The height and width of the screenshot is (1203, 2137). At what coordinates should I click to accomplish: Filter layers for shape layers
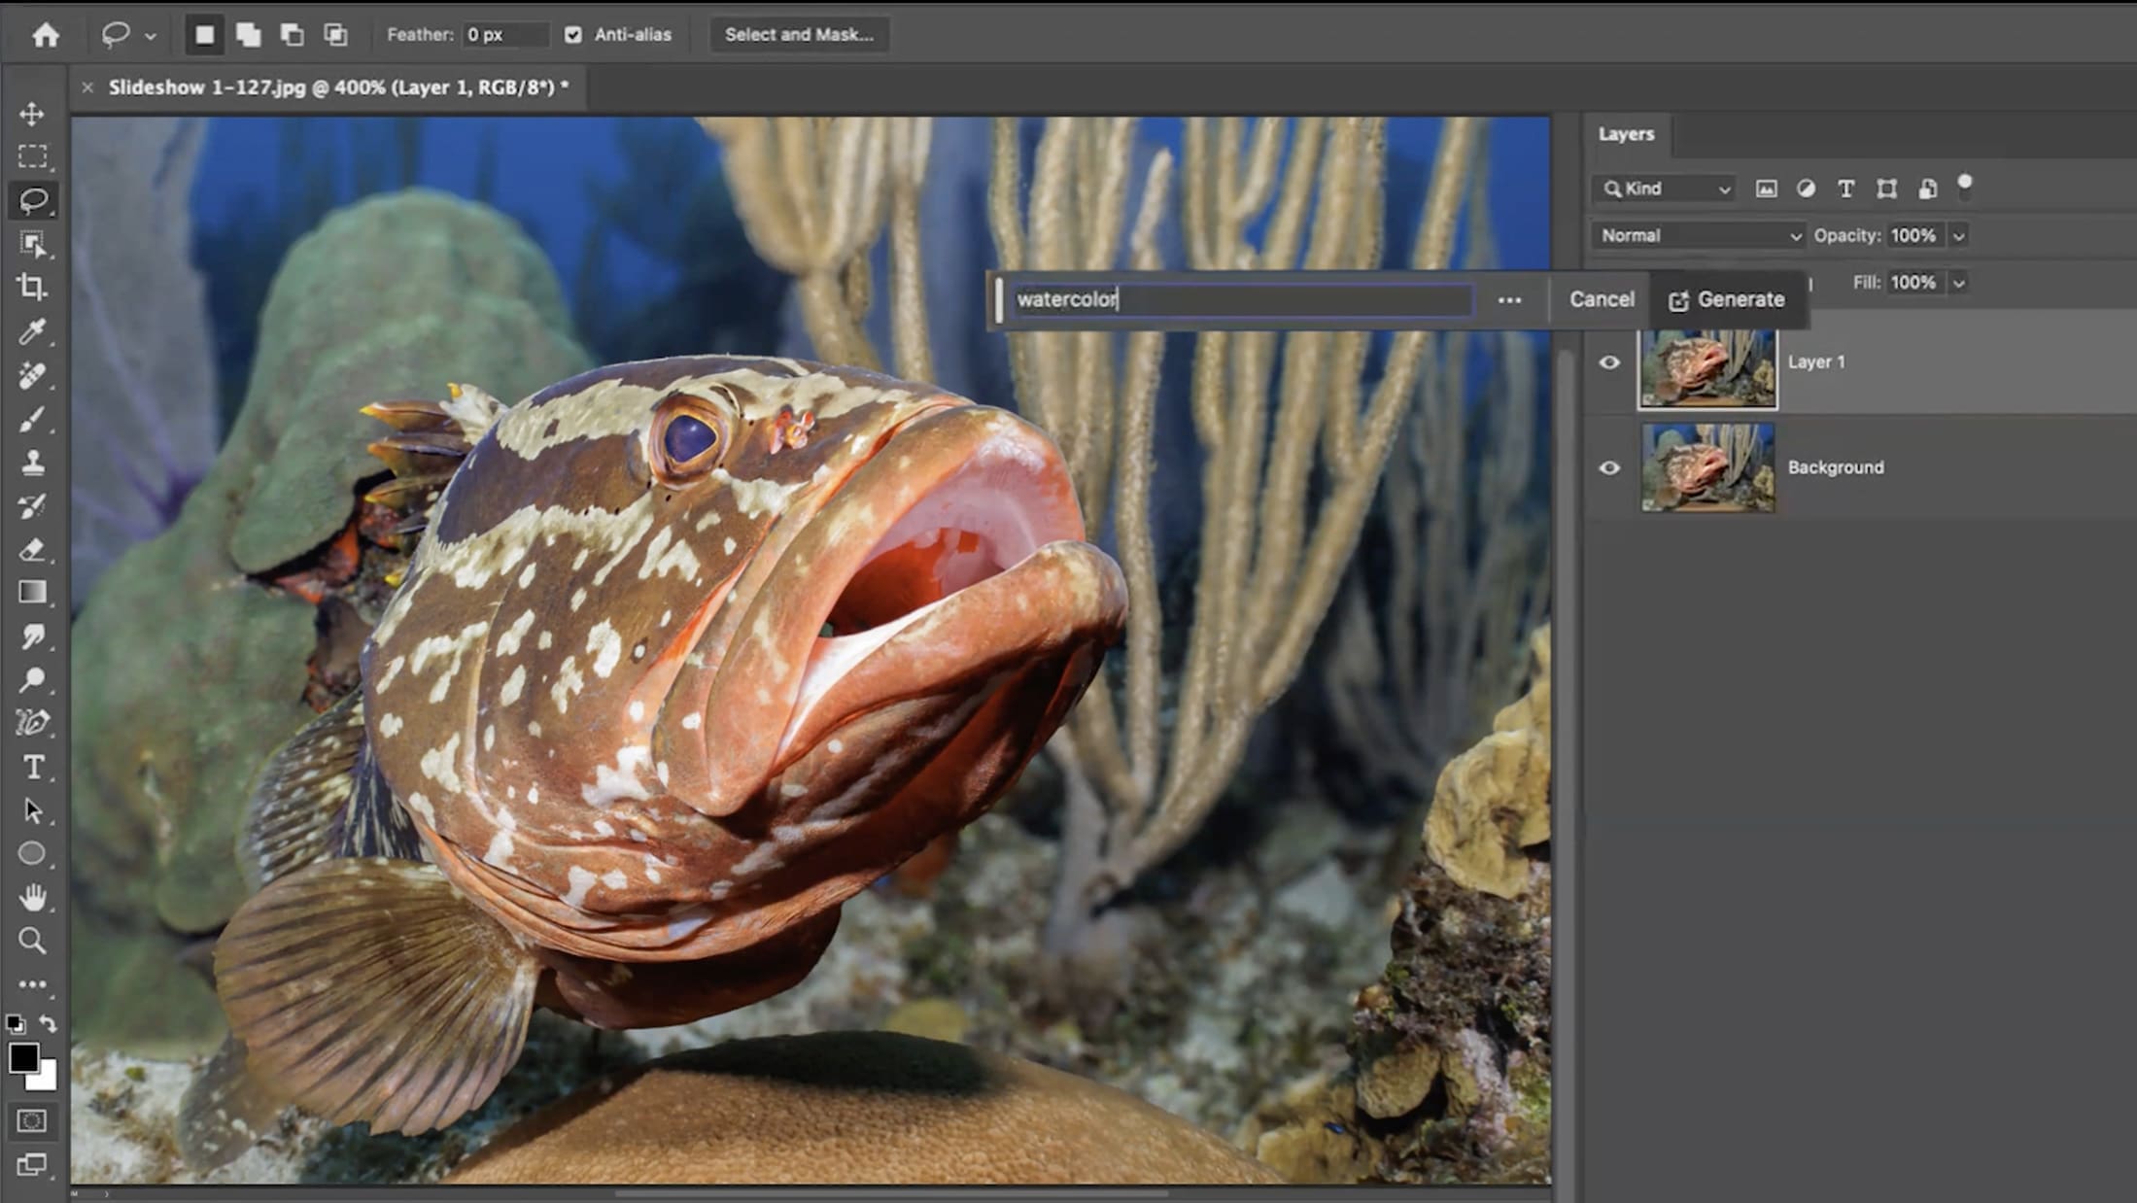(x=1886, y=189)
